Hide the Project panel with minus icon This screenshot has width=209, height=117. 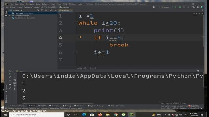pyautogui.click(x=56, y=10)
